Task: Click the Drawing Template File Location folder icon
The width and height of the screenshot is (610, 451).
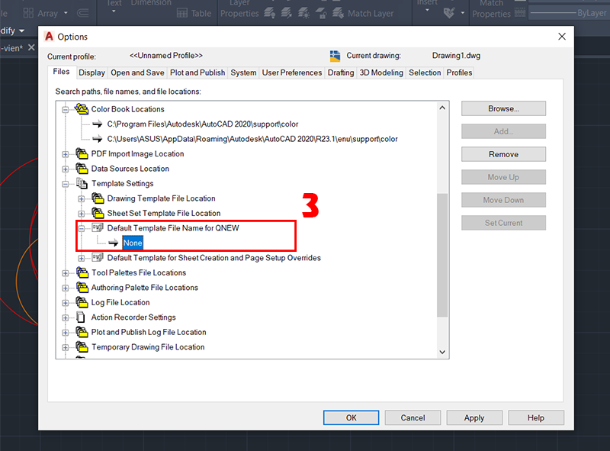Action: coord(98,198)
